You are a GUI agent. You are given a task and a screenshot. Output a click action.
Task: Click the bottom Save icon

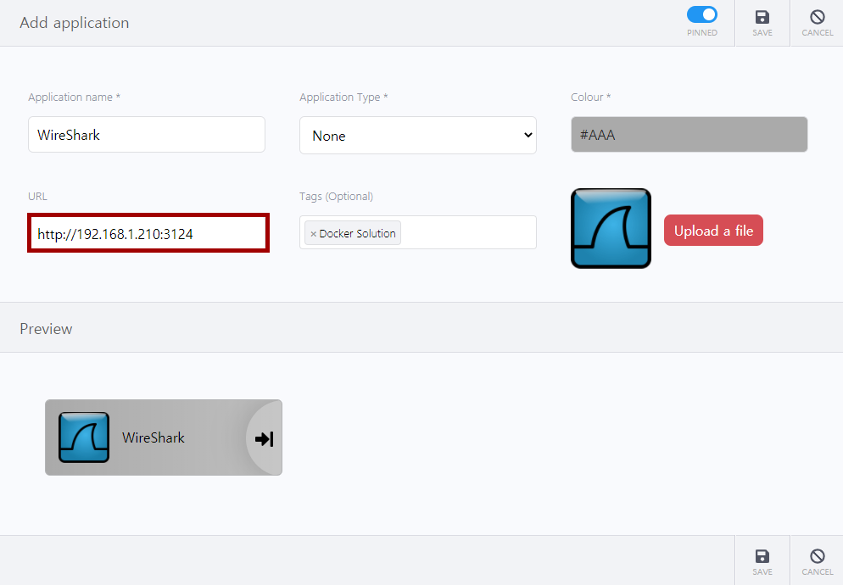(762, 556)
